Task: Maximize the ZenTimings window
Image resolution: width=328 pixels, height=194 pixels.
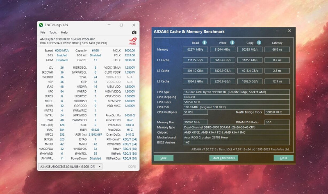Action: tap(121, 25)
